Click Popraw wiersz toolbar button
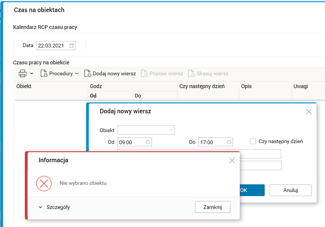This screenshot has width=325, height=227. [162, 73]
